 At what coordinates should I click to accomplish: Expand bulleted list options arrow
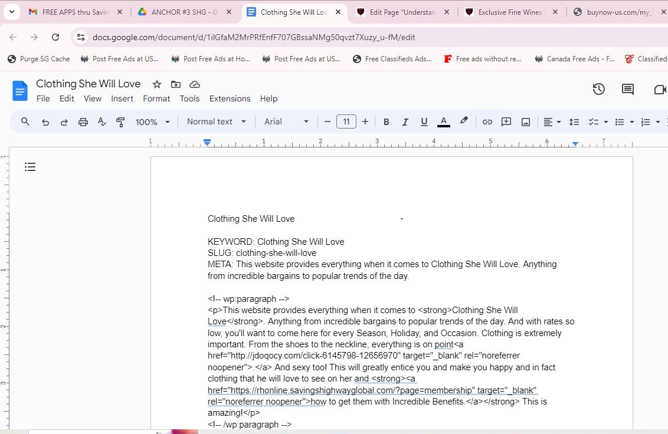[632, 122]
